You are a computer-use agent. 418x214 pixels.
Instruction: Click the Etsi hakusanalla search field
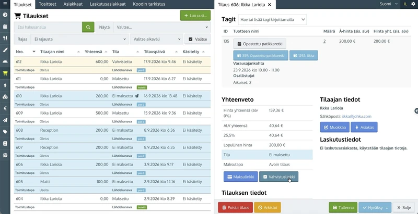tap(48, 27)
